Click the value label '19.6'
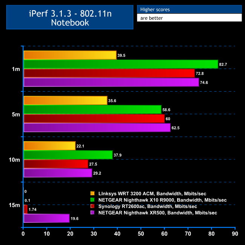 (75, 219)
